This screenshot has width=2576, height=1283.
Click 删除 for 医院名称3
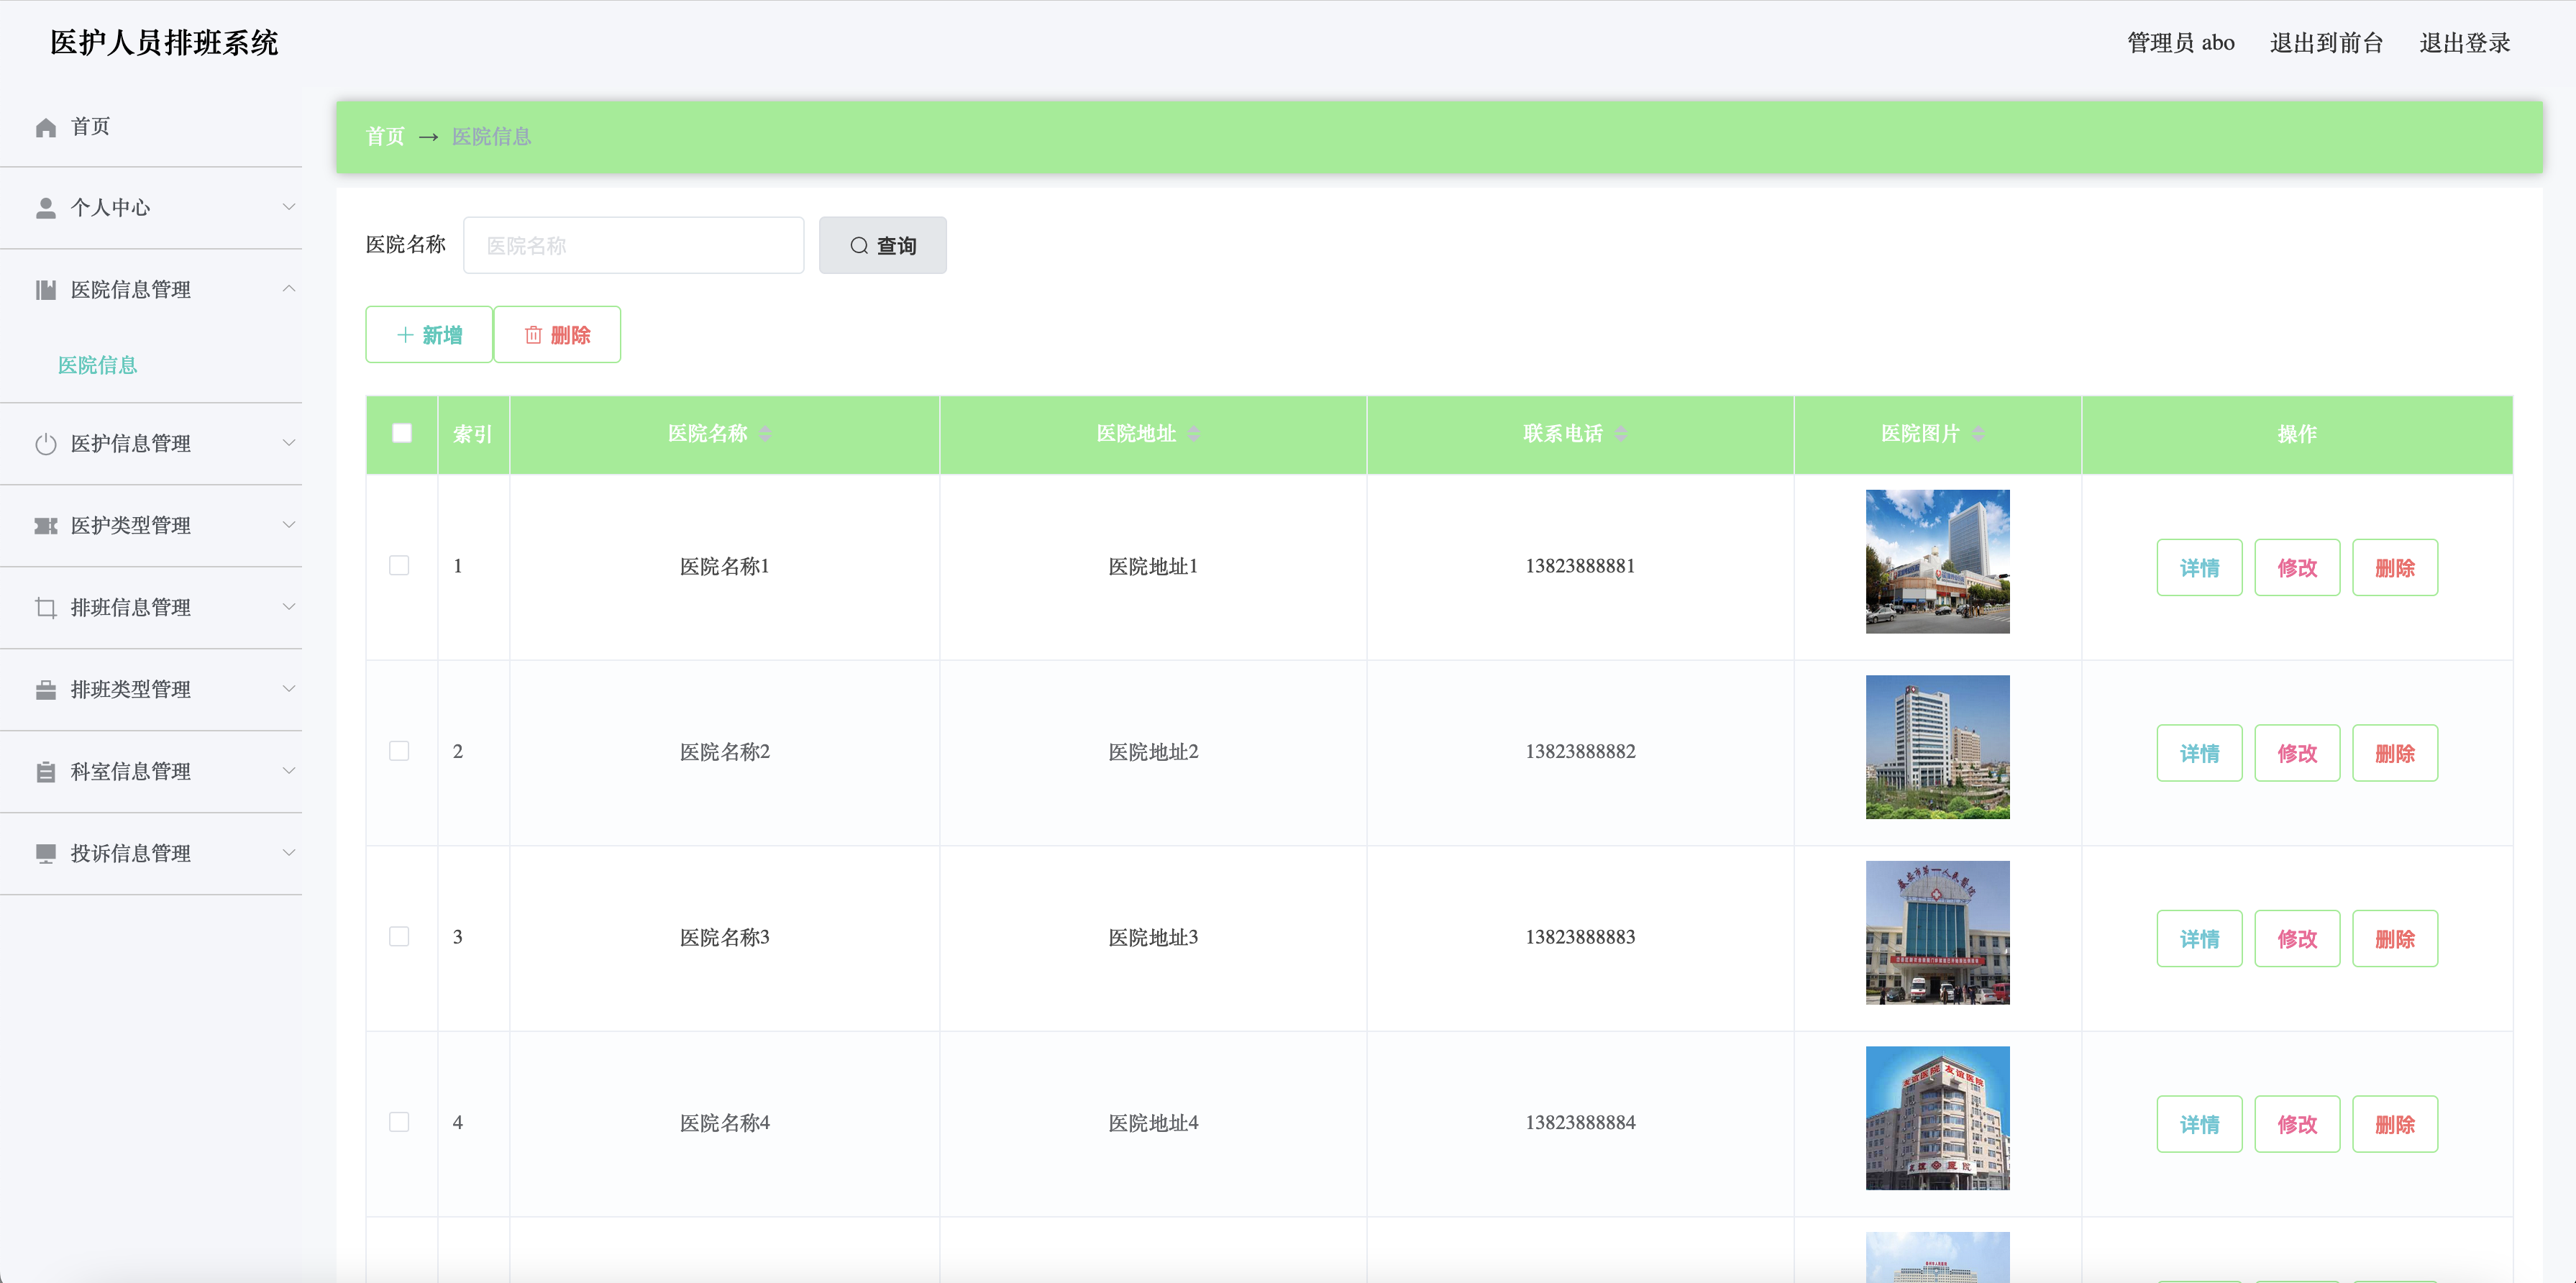(x=2395, y=939)
